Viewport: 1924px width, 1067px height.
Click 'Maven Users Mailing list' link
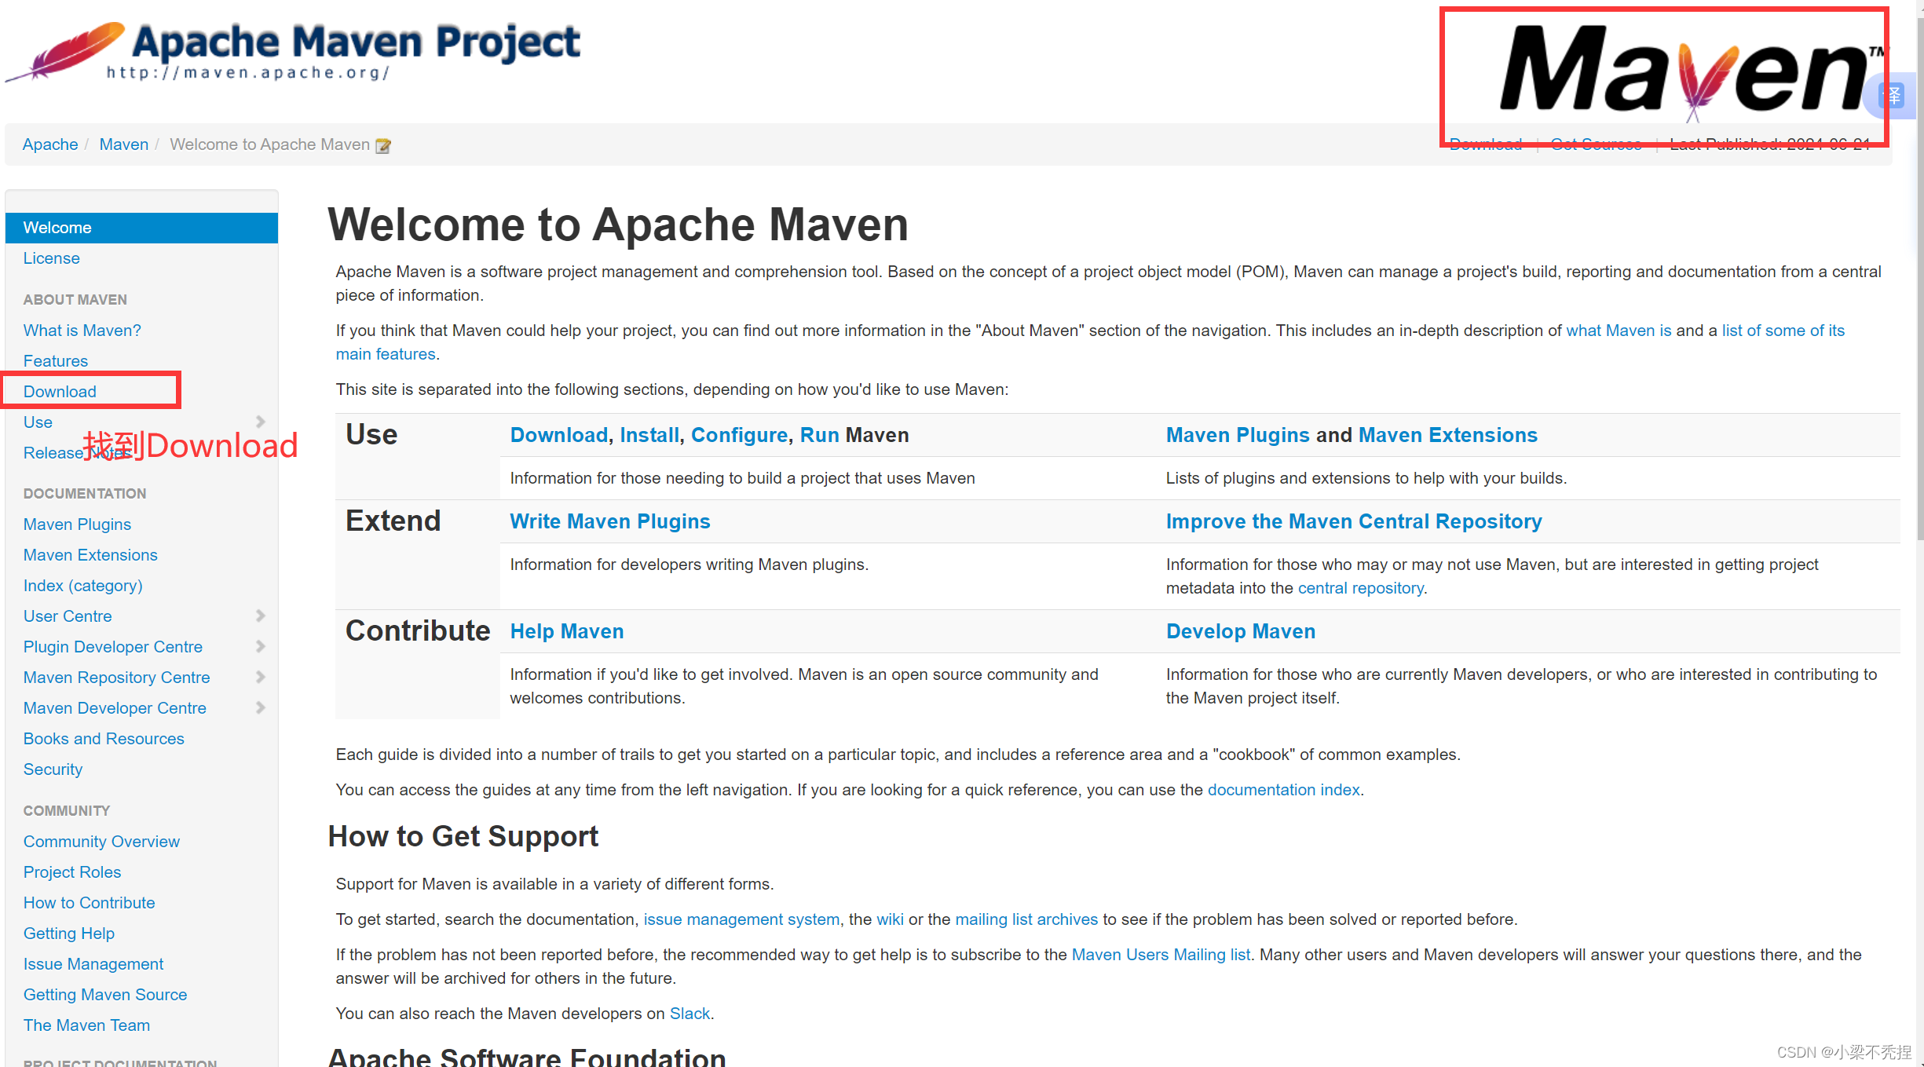[1161, 955]
